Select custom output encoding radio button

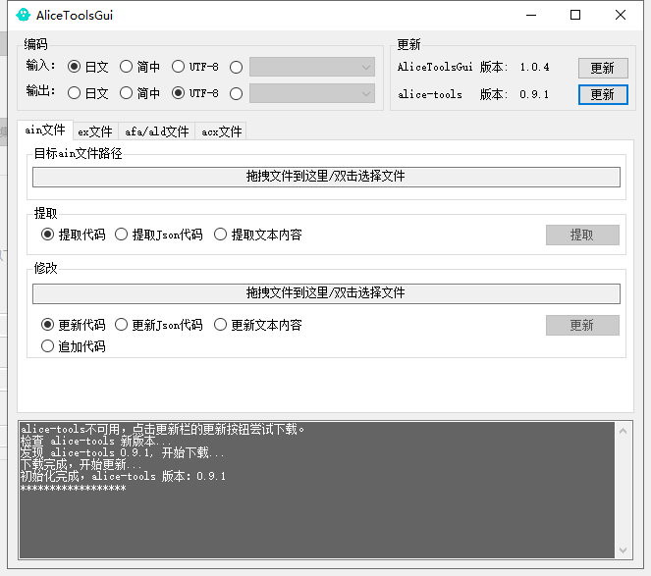point(237,94)
